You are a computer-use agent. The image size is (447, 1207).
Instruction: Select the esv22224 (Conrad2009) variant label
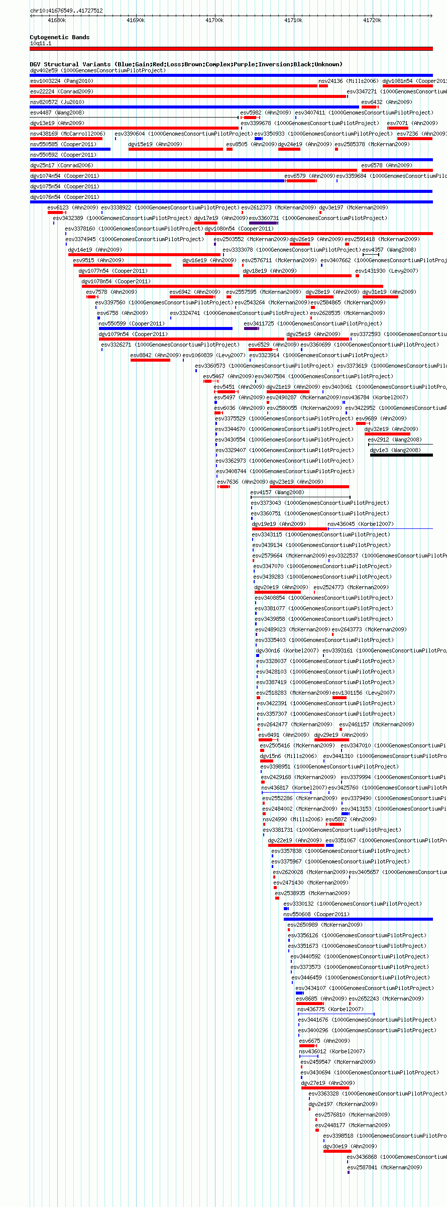click(x=61, y=91)
